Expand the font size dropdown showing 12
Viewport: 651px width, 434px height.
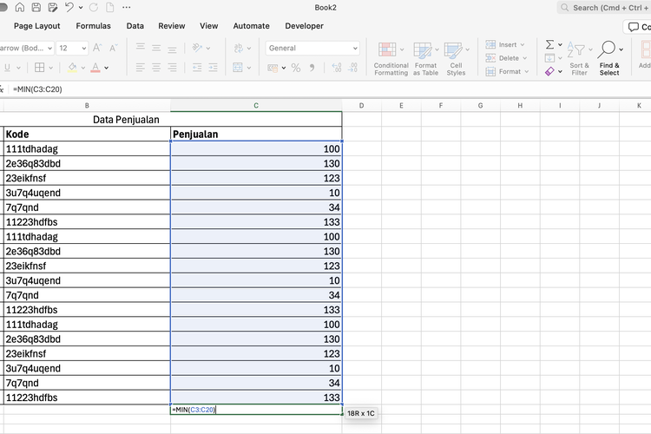[83, 49]
